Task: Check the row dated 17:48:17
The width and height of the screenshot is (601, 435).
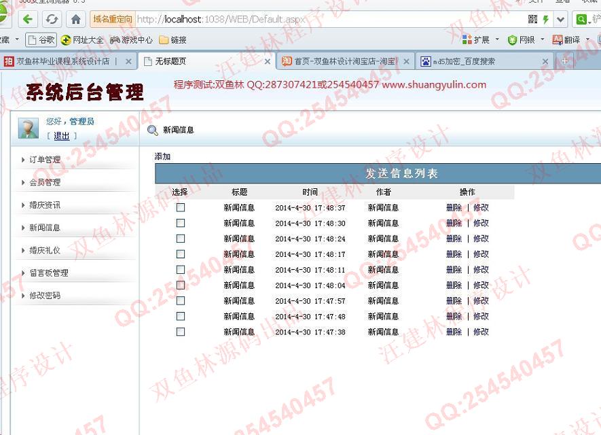Action: pos(181,254)
